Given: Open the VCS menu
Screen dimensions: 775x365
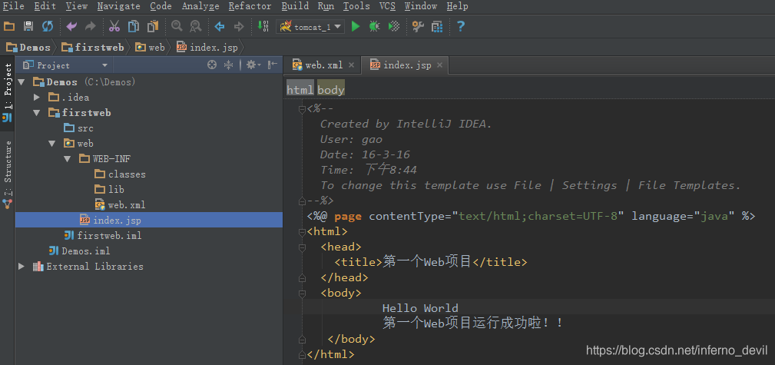Looking at the screenshot, I should pyautogui.click(x=387, y=6).
